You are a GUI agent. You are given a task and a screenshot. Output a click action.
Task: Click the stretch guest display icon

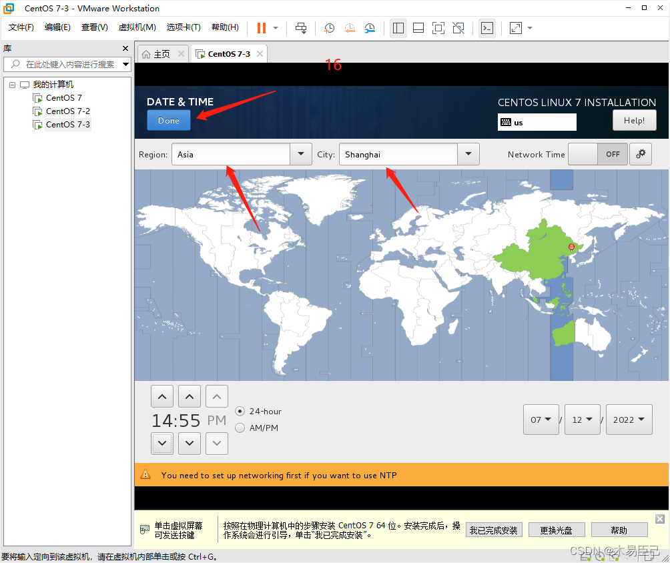(516, 28)
